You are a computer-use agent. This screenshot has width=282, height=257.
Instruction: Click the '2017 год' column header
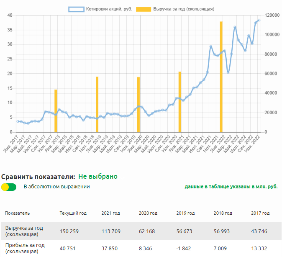click(x=260, y=213)
